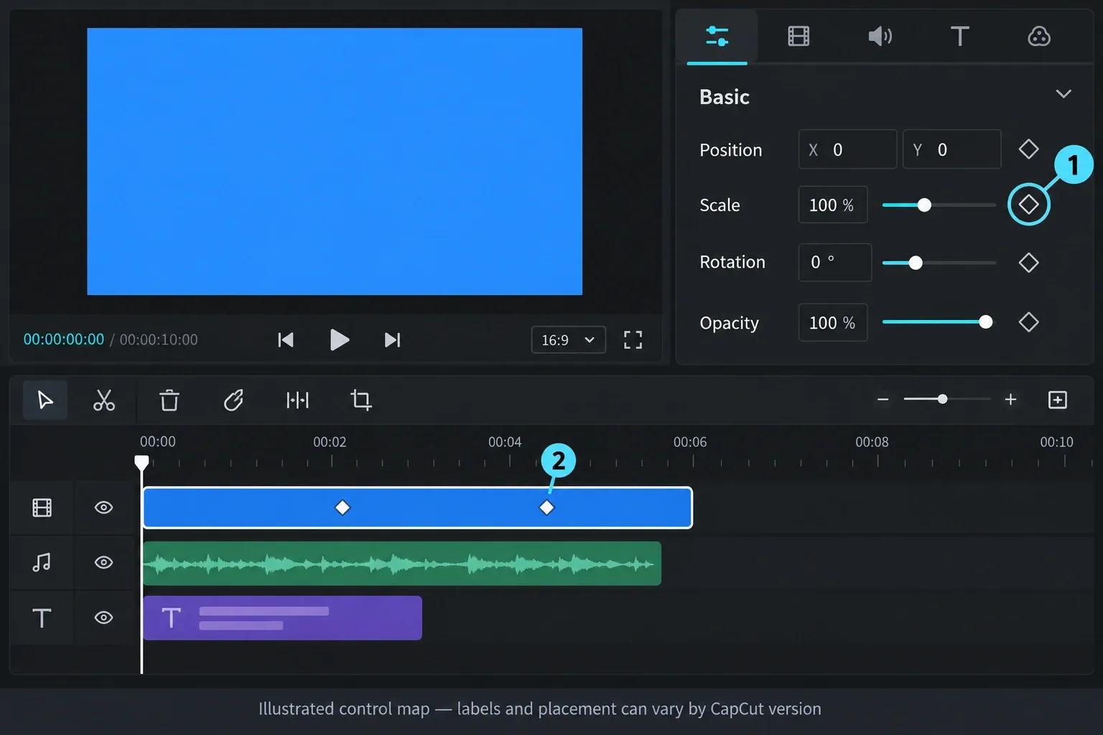Select the pointer selection tool
1103x735 pixels.
click(x=45, y=400)
